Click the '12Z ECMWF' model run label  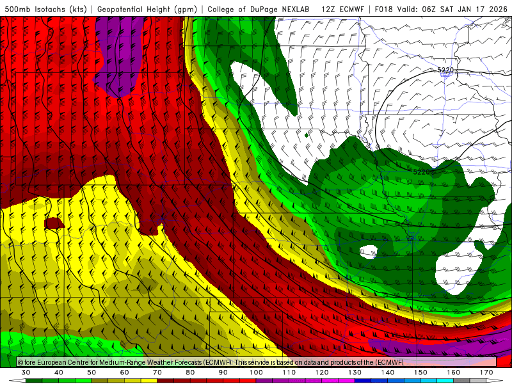point(342,9)
